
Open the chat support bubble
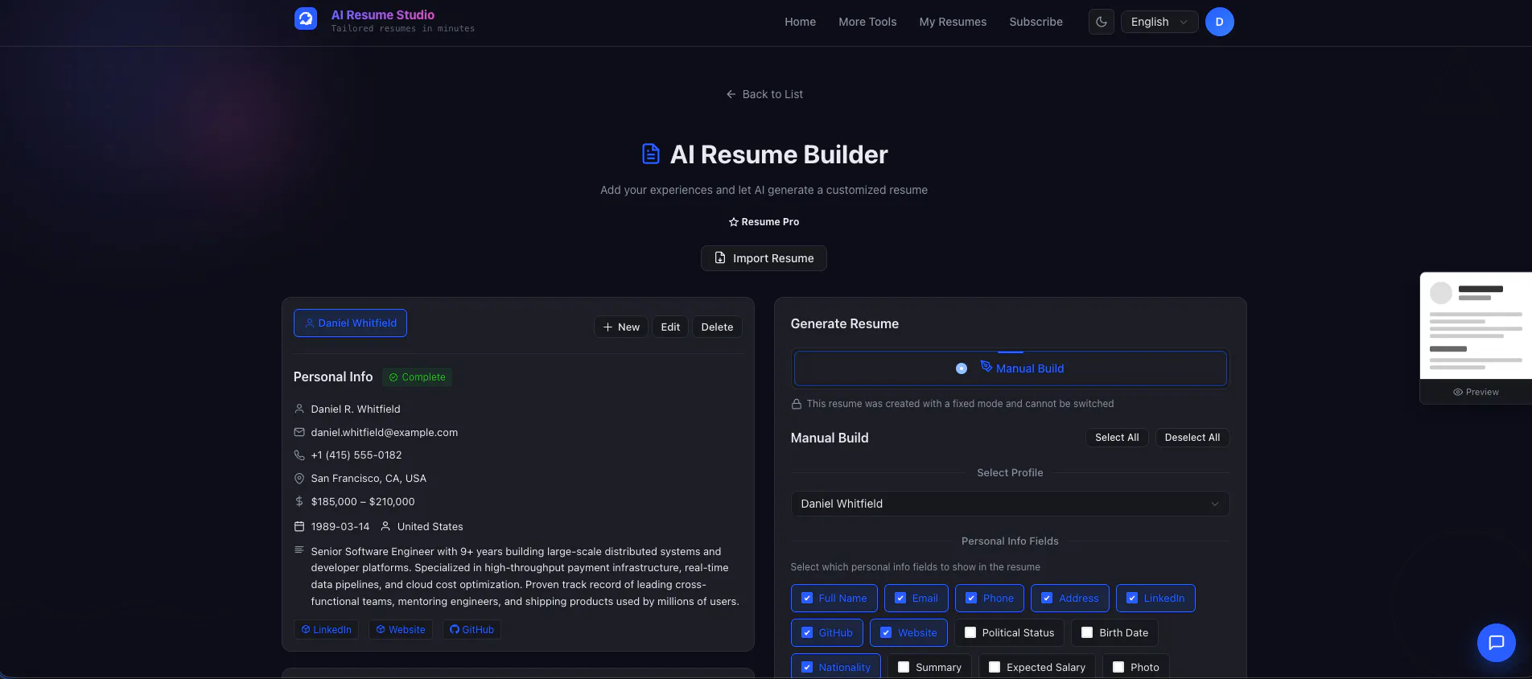click(1497, 643)
